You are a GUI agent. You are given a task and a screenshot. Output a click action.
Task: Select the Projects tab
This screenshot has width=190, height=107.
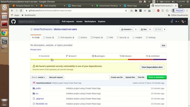[x=97, y=37]
